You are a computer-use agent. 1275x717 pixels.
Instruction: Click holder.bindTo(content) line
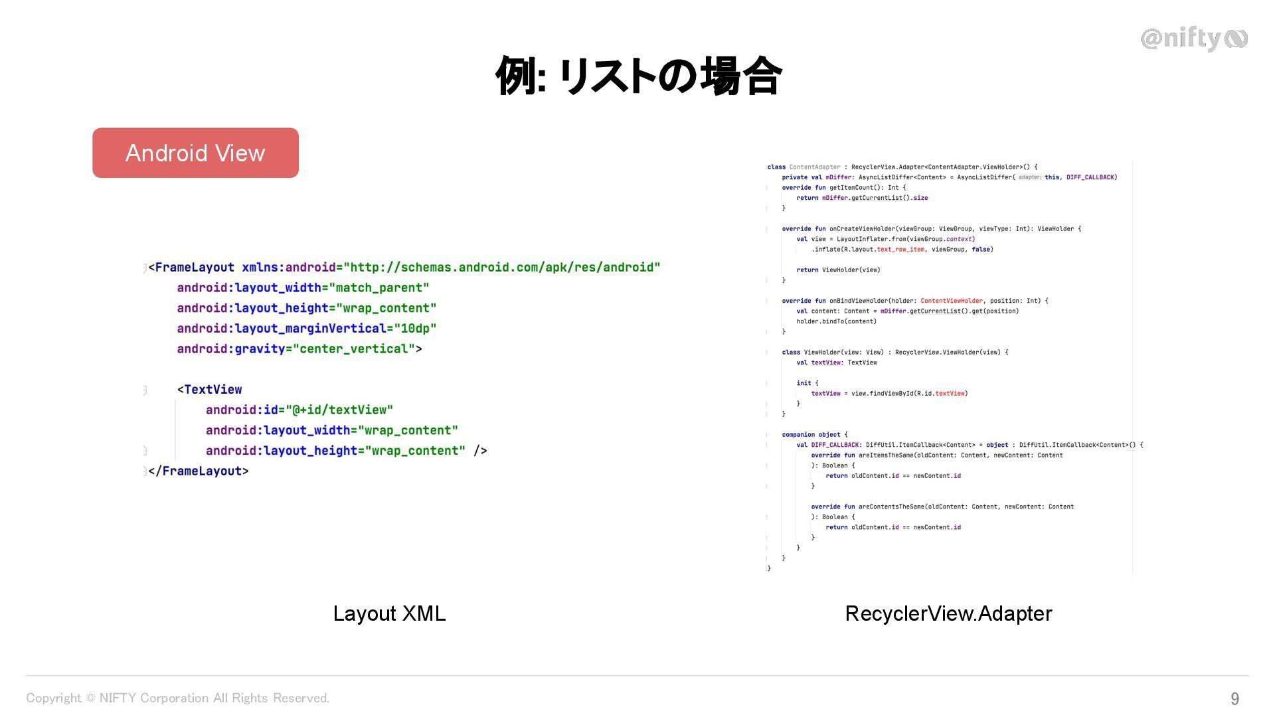(x=836, y=321)
